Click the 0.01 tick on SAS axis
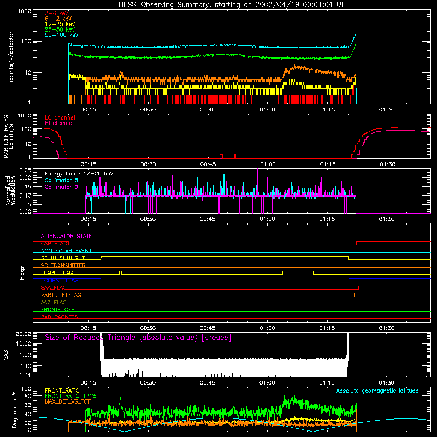This screenshot has height=437, width=437. [26, 375]
